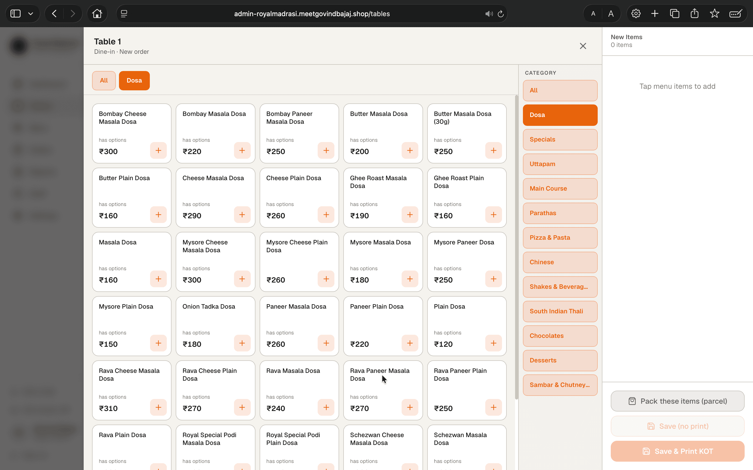Add Rava Masala Dosa using plus icon
This screenshot has width=753, height=470.
(326, 407)
